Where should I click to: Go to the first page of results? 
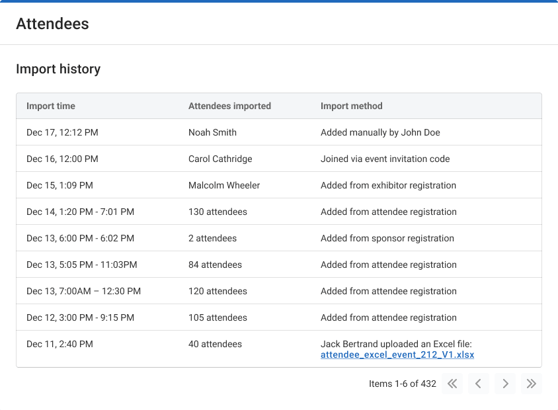[x=452, y=384]
